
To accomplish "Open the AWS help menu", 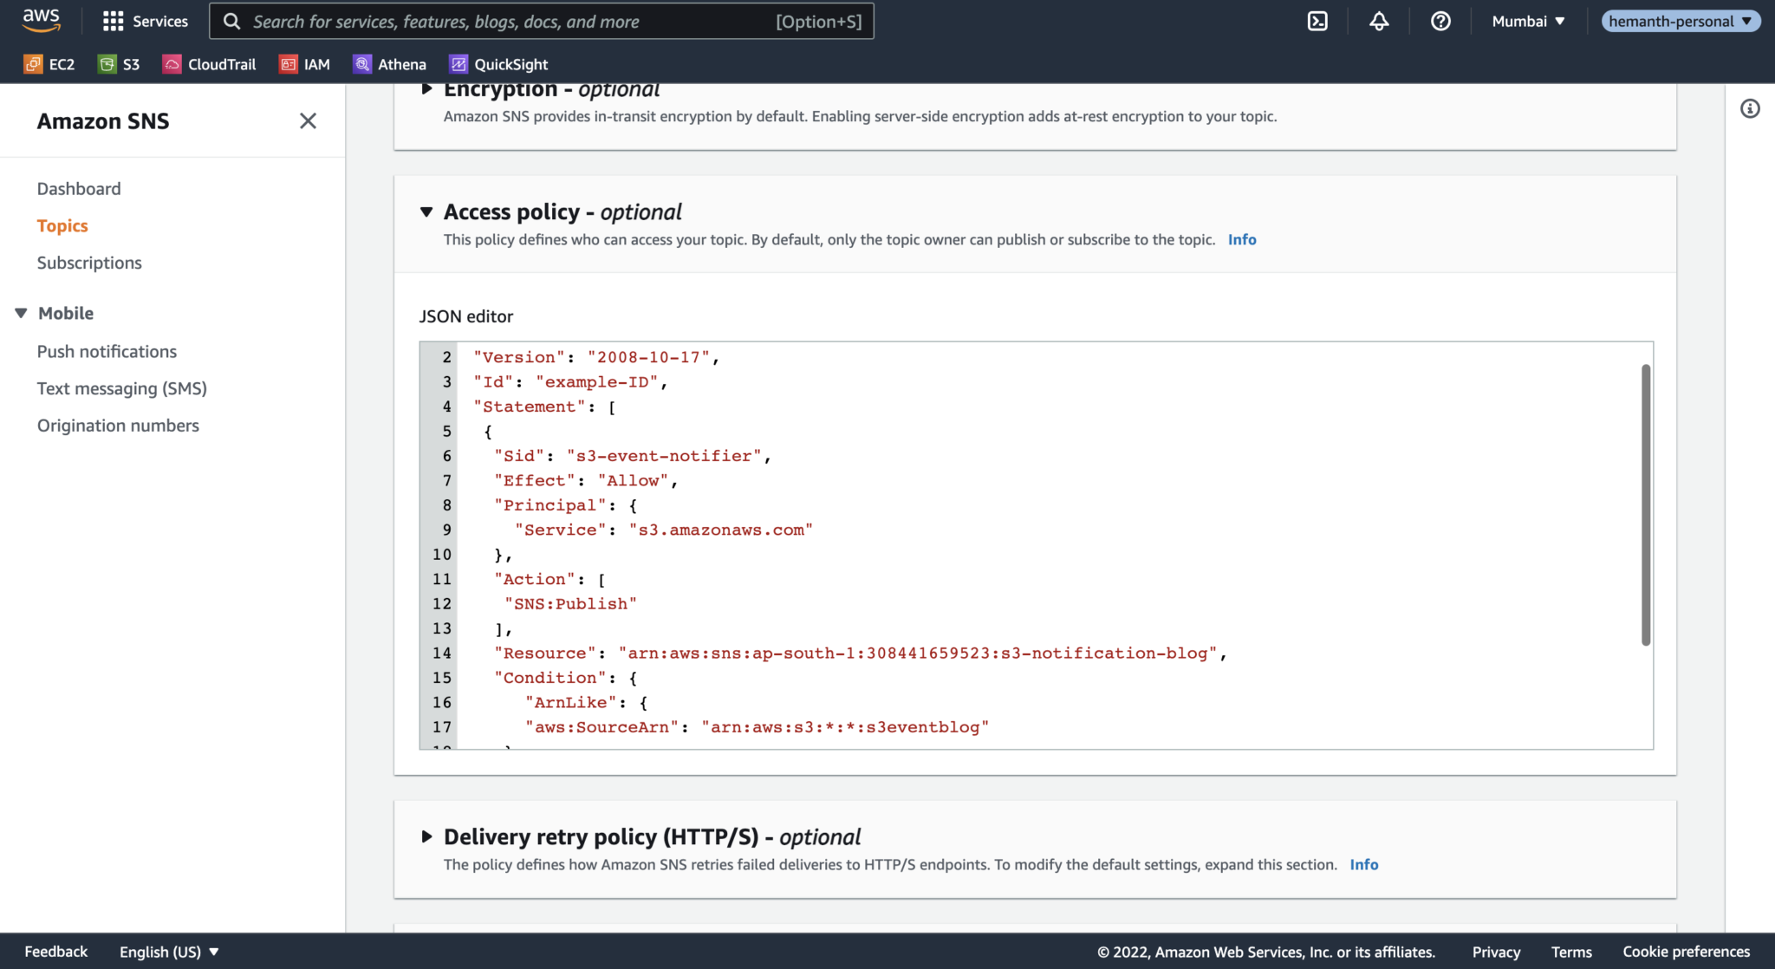I will click(1440, 21).
